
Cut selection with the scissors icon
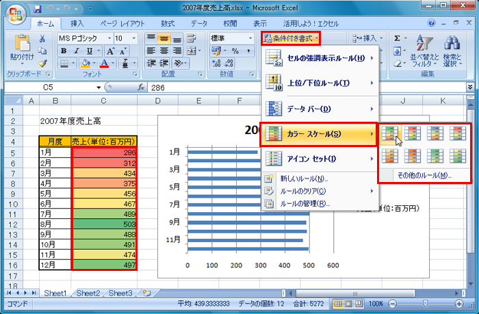pos(42,38)
